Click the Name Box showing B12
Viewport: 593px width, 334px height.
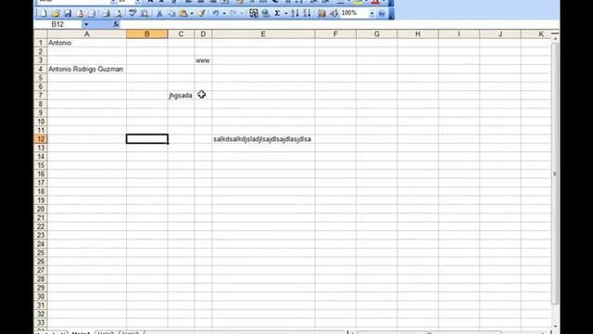(x=58, y=24)
